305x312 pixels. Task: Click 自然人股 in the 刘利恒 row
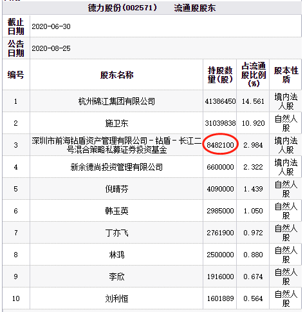coord(286,298)
